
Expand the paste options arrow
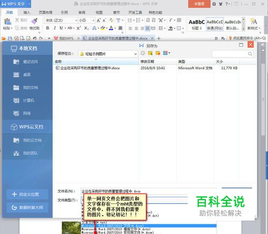tap(11, 28)
